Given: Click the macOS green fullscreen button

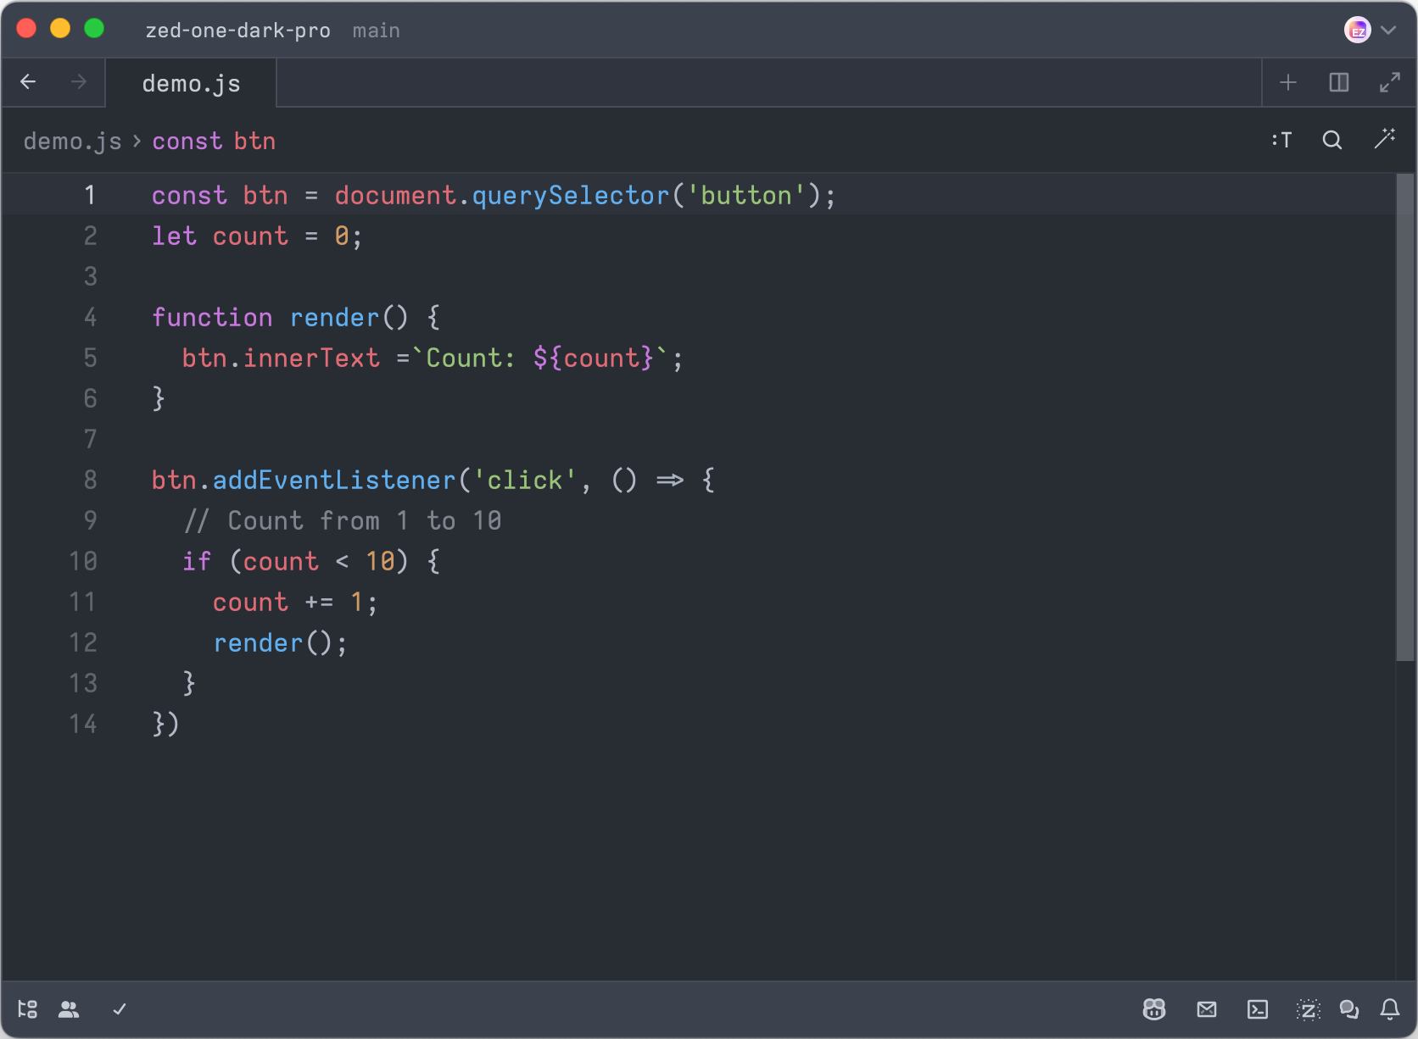Looking at the screenshot, I should pyautogui.click(x=94, y=29).
